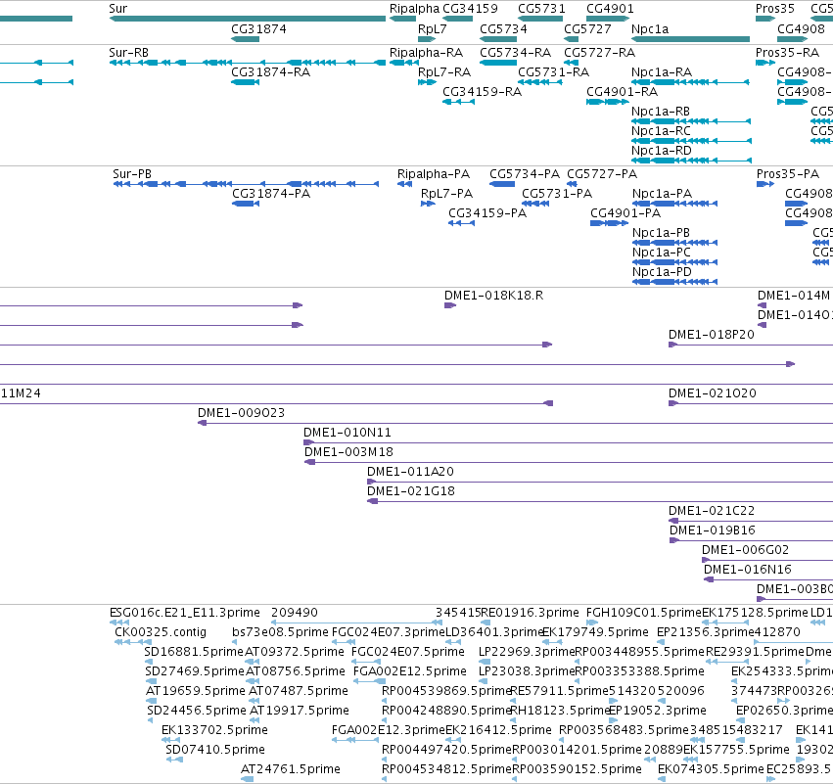
Task: Select EST FGC024E07.5prime
Action: (366, 662)
